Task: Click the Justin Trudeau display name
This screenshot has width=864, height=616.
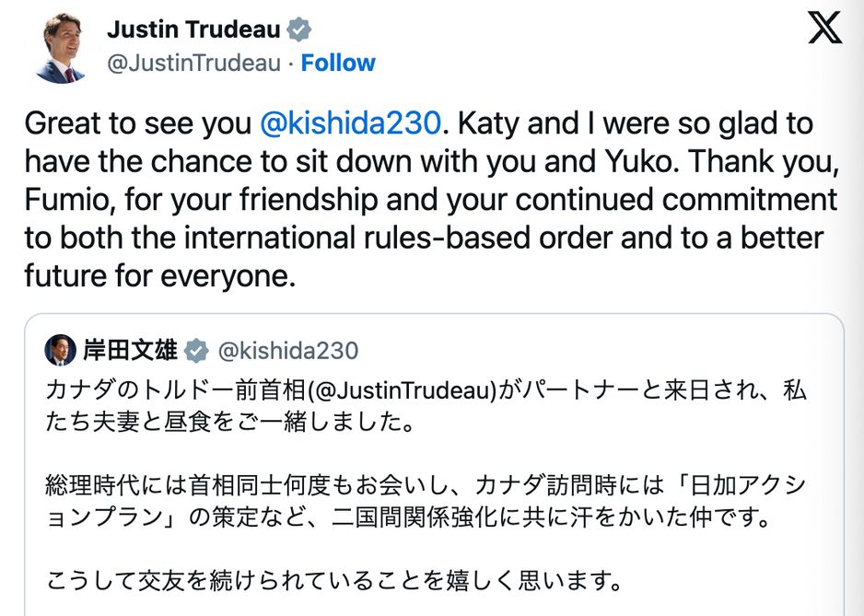Action: click(x=193, y=29)
